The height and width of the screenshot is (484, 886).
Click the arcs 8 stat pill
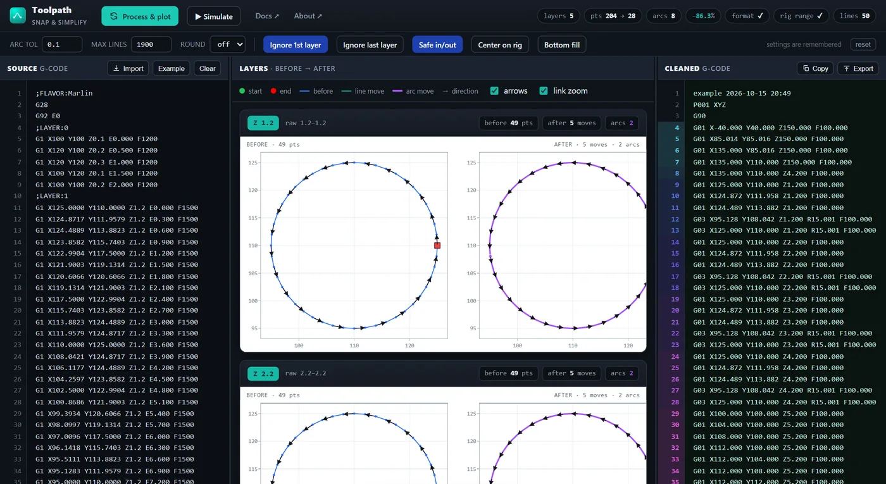(x=663, y=16)
